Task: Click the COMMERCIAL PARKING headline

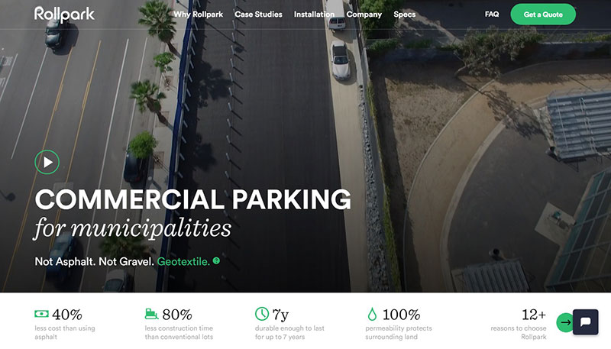Action: point(193,199)
